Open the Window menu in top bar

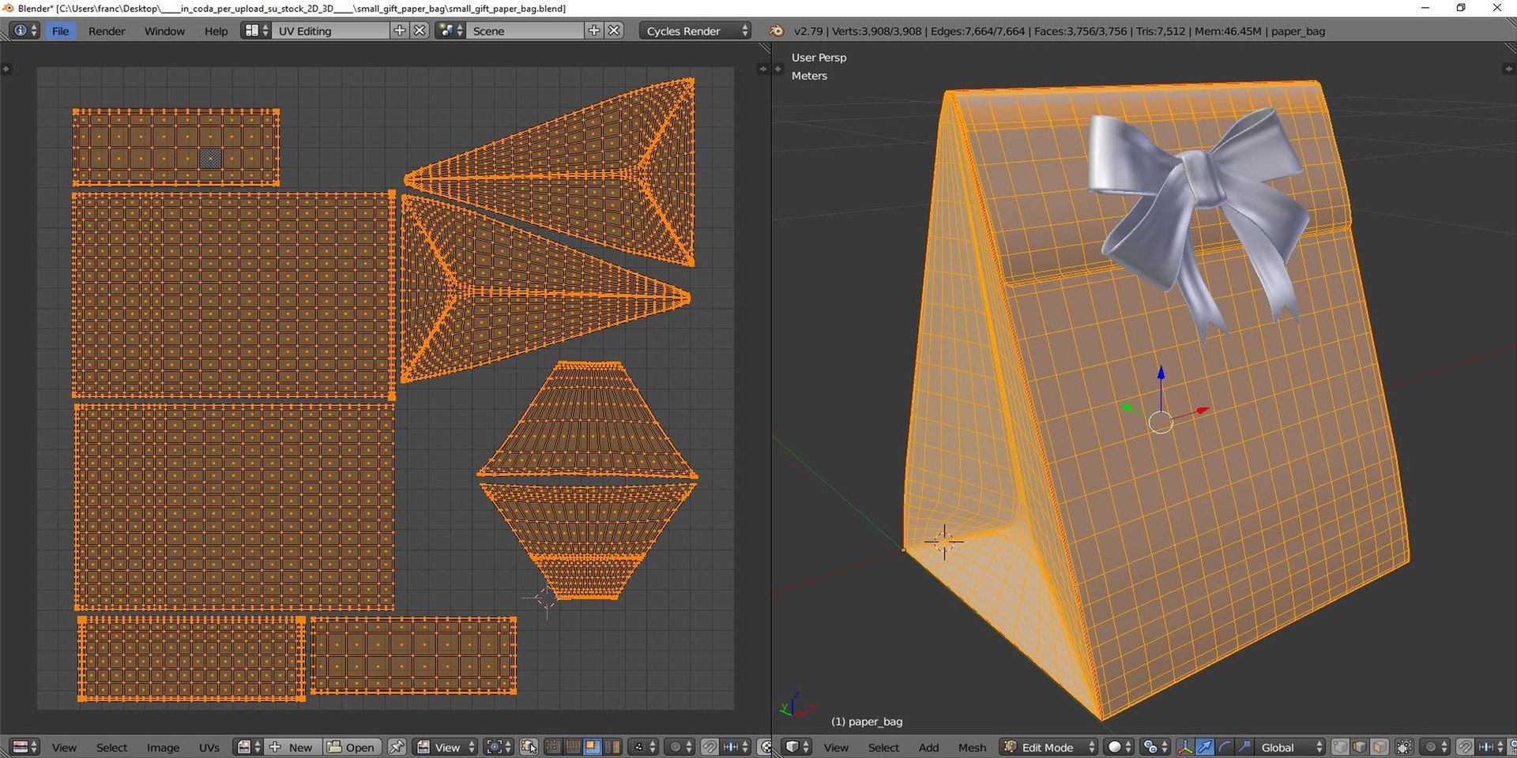tap(164, 31)
